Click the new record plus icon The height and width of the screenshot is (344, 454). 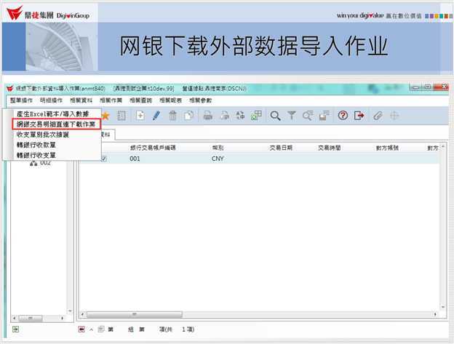point(140,116)
